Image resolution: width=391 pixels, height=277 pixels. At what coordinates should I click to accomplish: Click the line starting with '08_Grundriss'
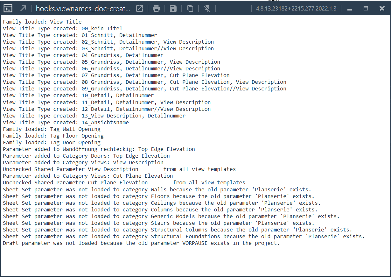click(x=145, y=82)
